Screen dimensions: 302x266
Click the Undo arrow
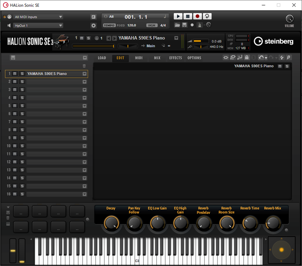pyautogui.click(x=261, y=57)
